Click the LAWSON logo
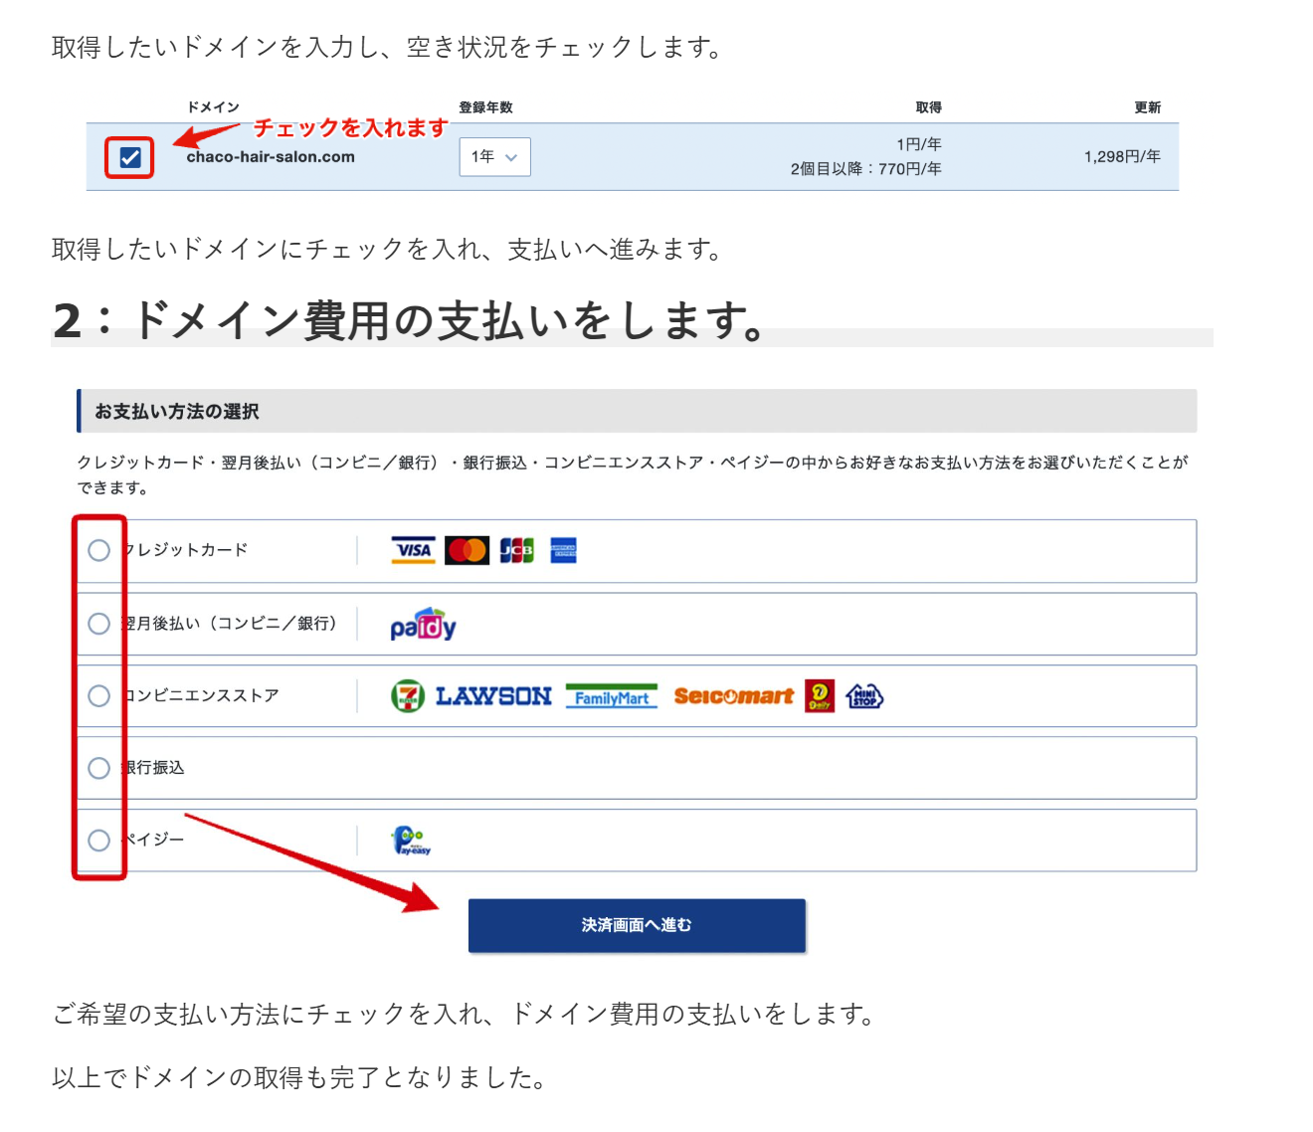This screenshot has width=1313, height=1132. pyautogui.click(x=493, y=696)
